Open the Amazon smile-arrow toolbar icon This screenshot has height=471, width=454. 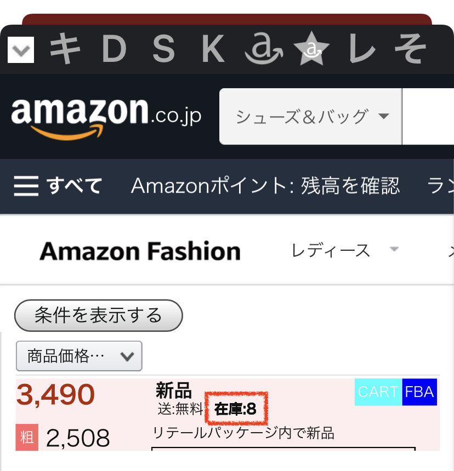(x=263, y=50)
